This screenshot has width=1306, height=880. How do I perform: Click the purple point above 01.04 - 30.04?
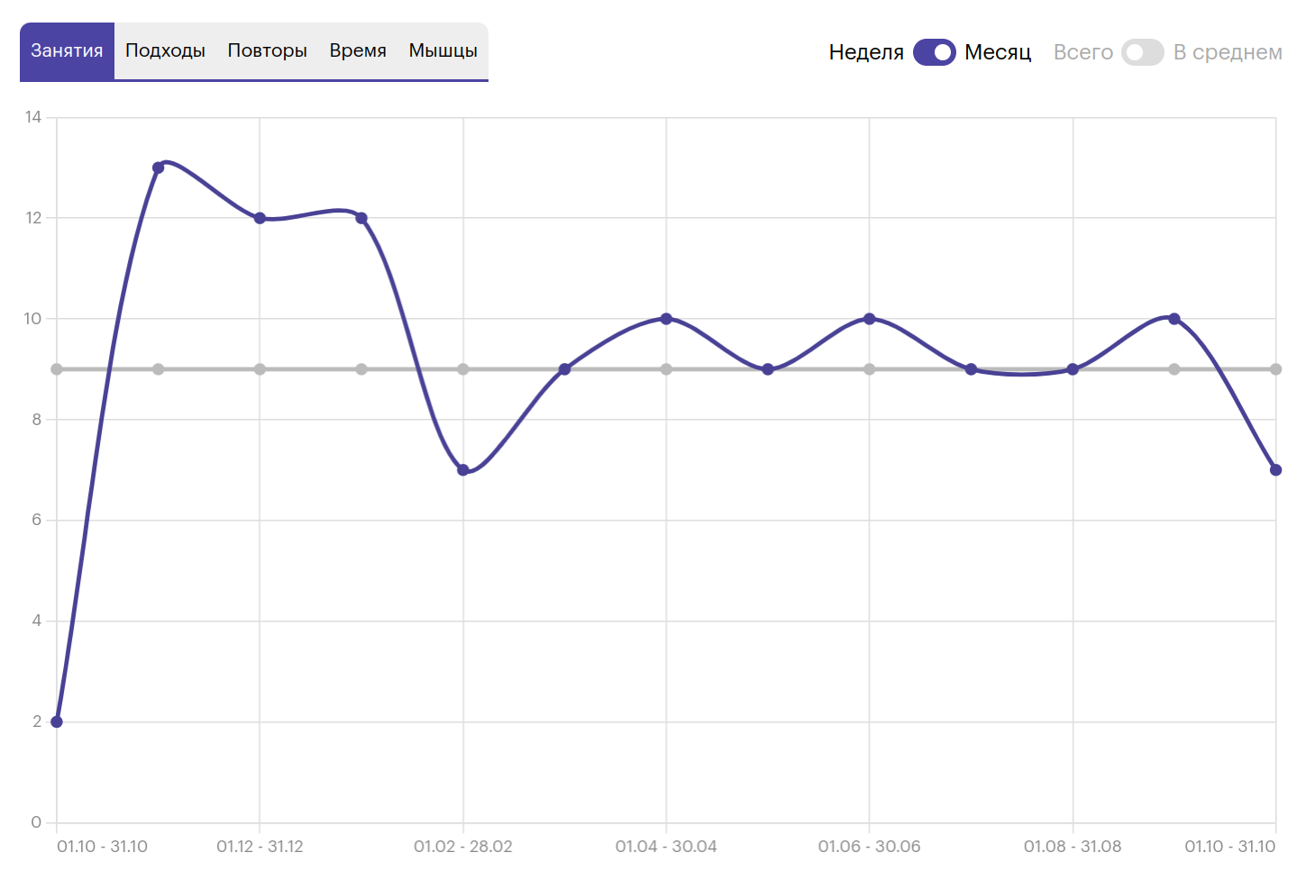666,319
